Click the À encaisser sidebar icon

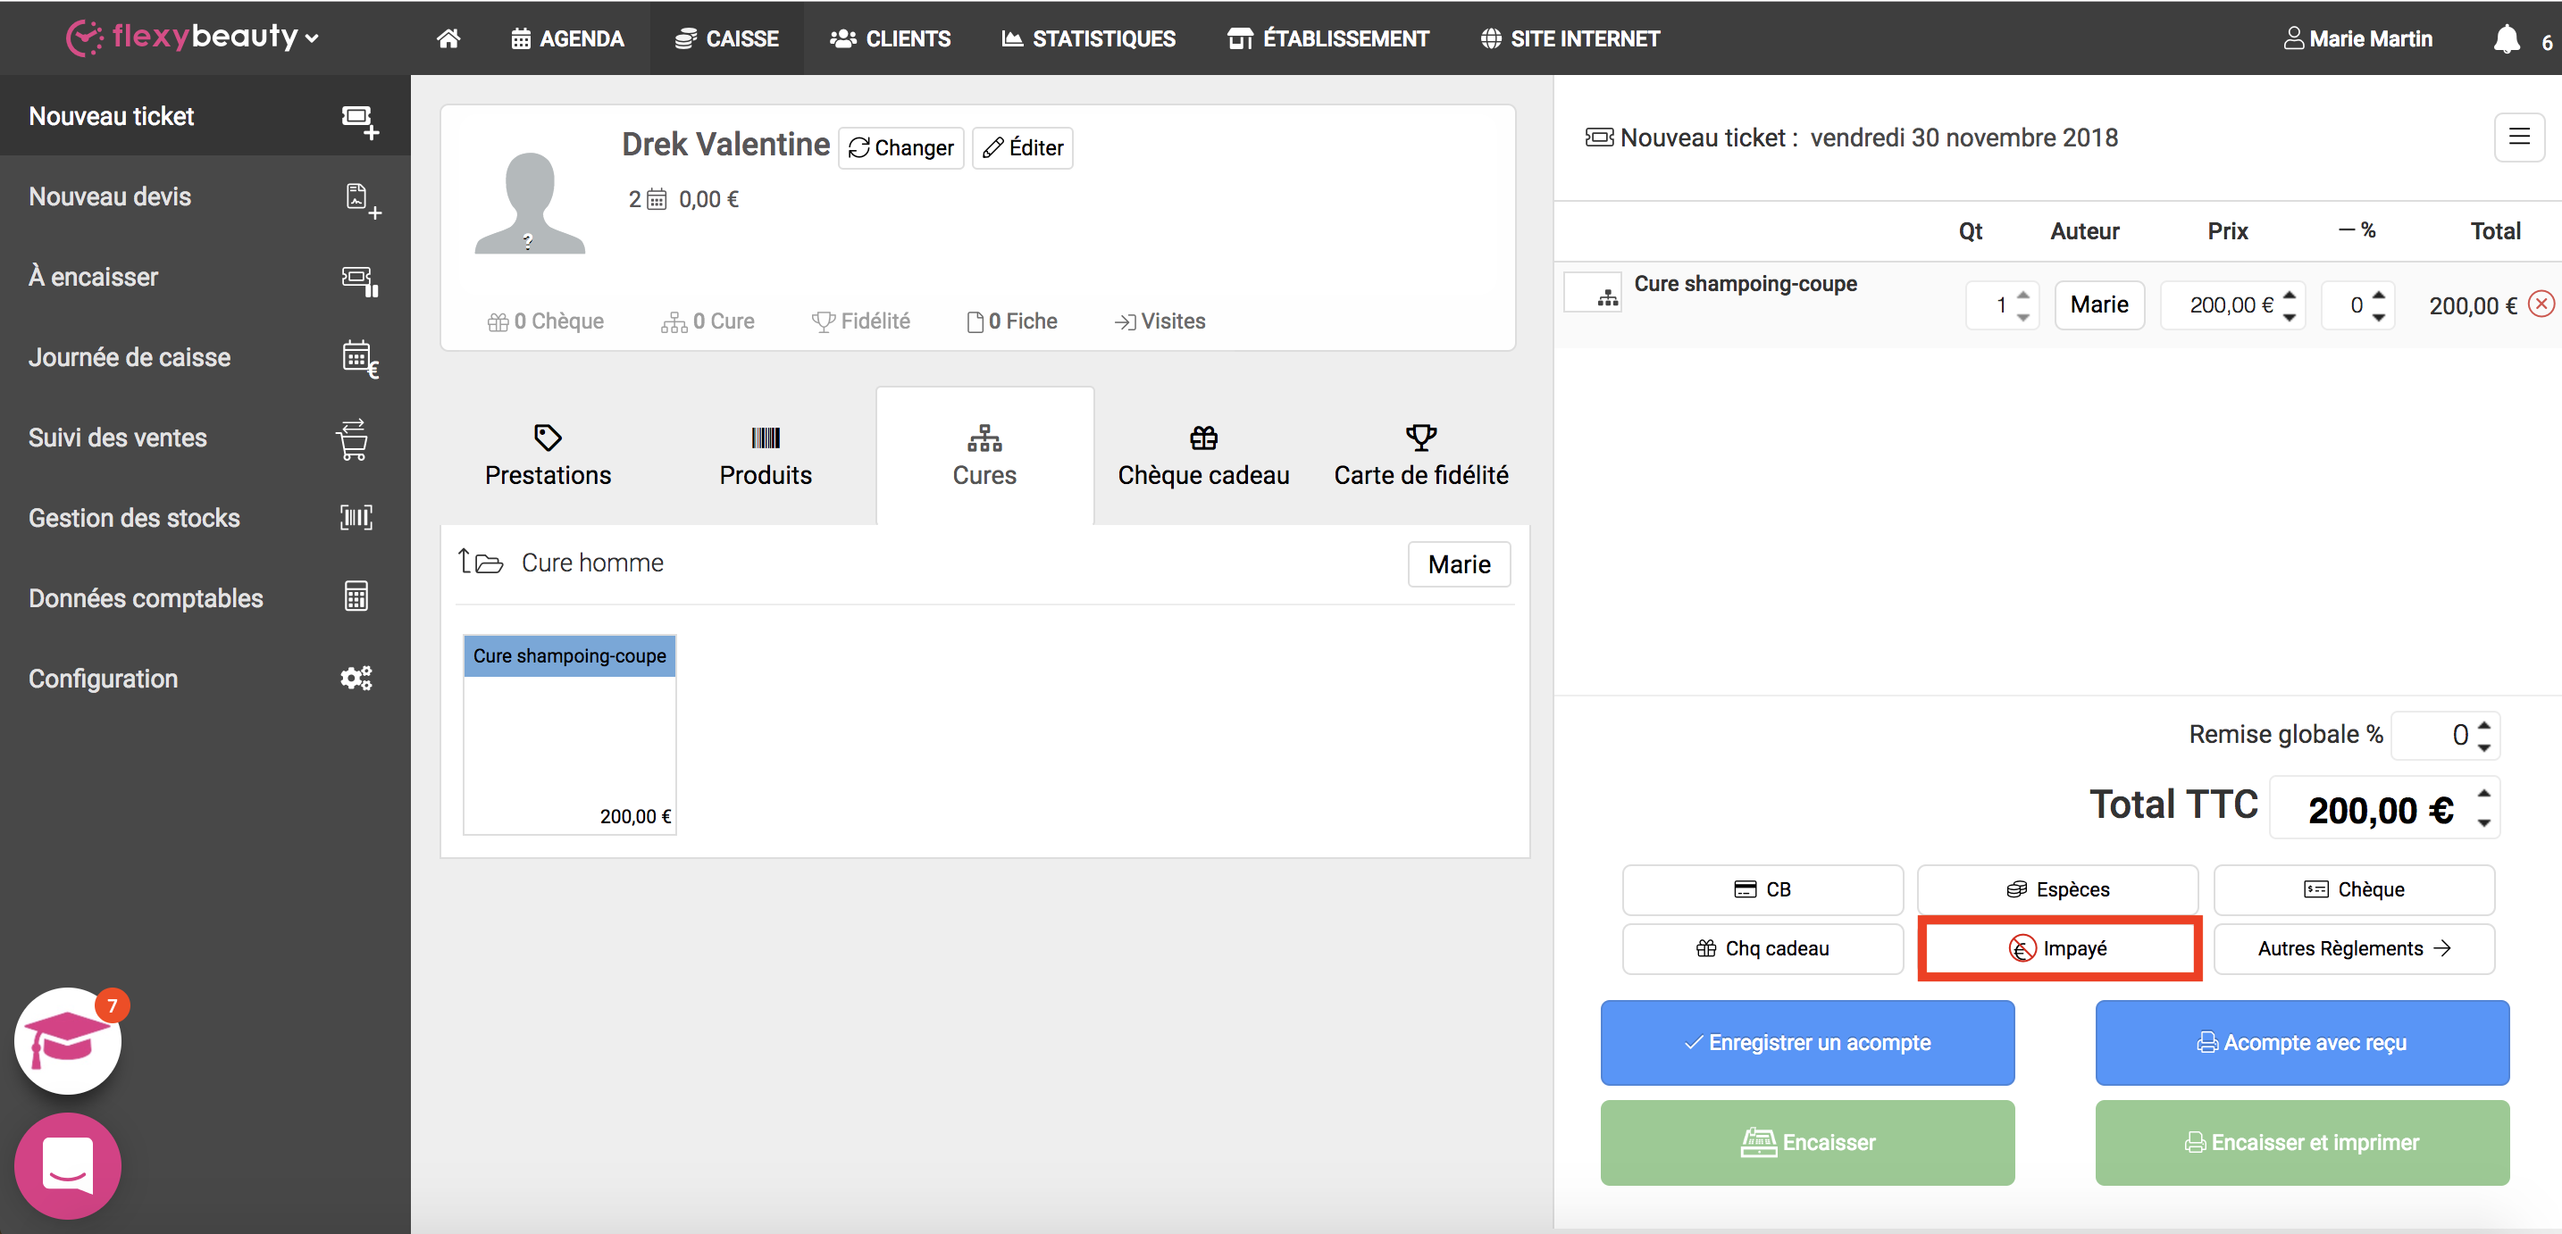pos(359,280)
